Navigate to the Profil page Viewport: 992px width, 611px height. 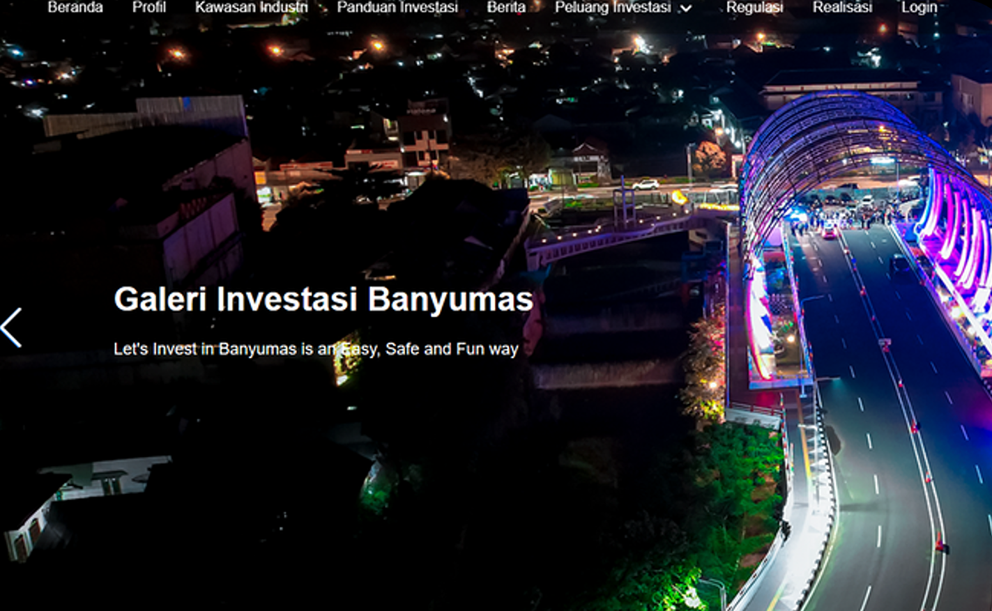coord(148,8)
